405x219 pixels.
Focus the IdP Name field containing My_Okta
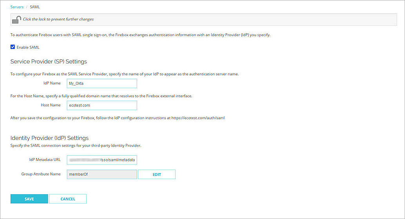[102, 83]
